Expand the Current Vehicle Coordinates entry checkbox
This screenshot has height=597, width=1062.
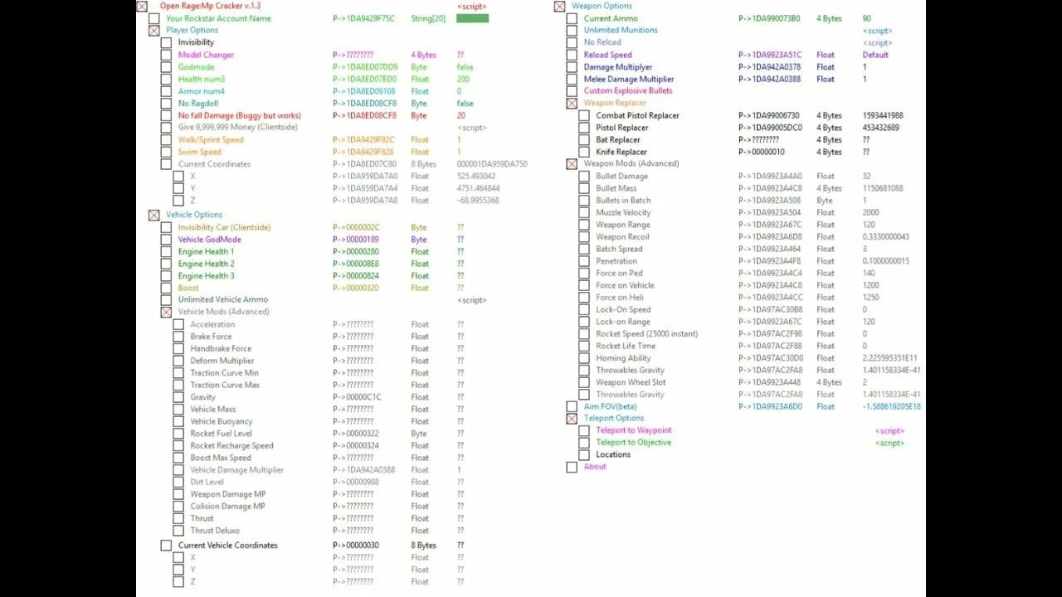(x=167, y=546)
